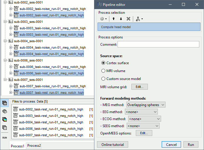204x150 pixels.
Task: Select the sources (cortex) file type icon
Action: point(5,111)
